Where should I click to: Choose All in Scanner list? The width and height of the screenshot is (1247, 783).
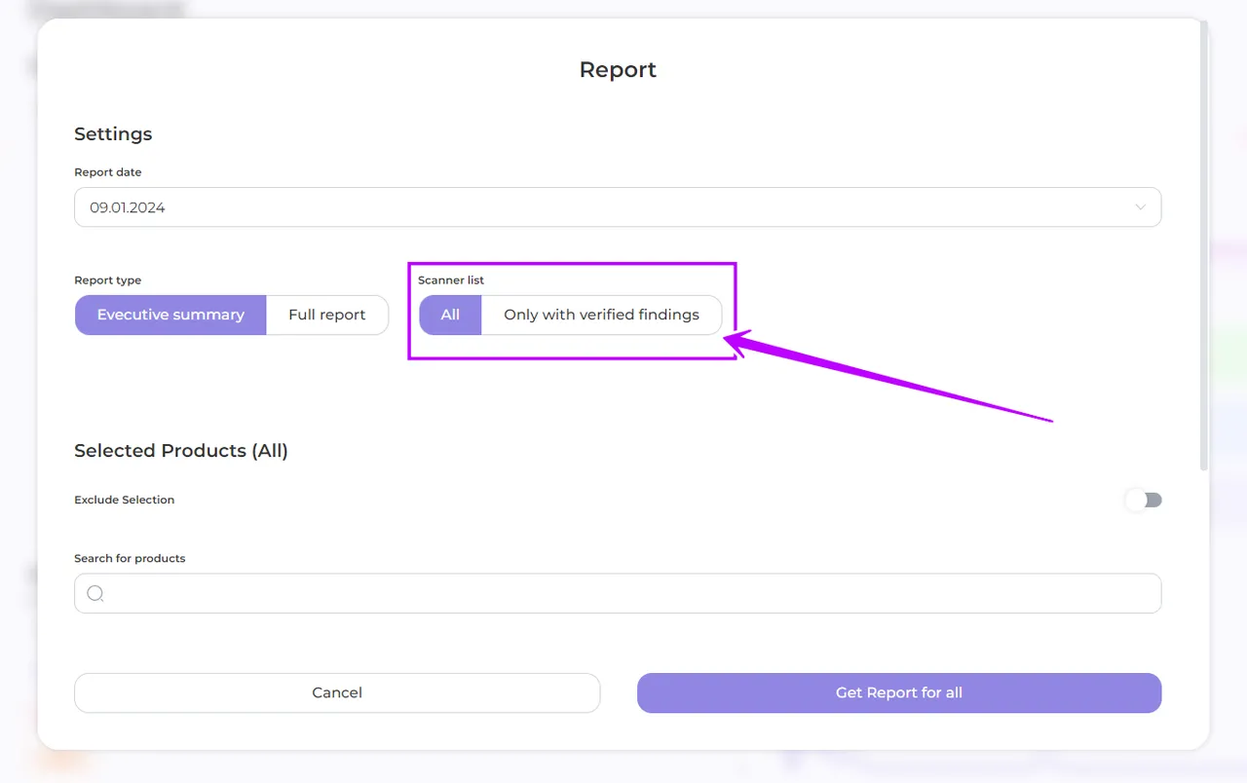(x=450, y=315)
